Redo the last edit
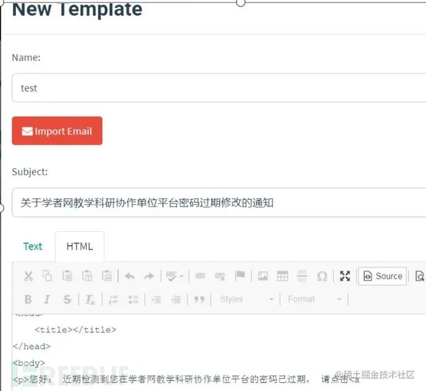 (x=149, y=276)
